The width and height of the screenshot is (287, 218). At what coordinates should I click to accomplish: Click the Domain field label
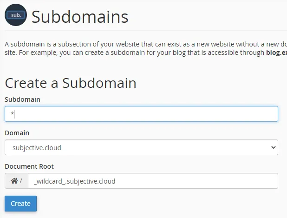[17, 133]
